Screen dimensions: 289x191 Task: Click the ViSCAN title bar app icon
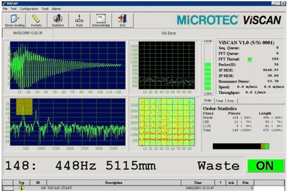pos(4,3)
